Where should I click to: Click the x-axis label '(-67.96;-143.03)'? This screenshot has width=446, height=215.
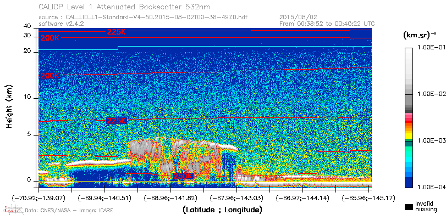point(237,197)
